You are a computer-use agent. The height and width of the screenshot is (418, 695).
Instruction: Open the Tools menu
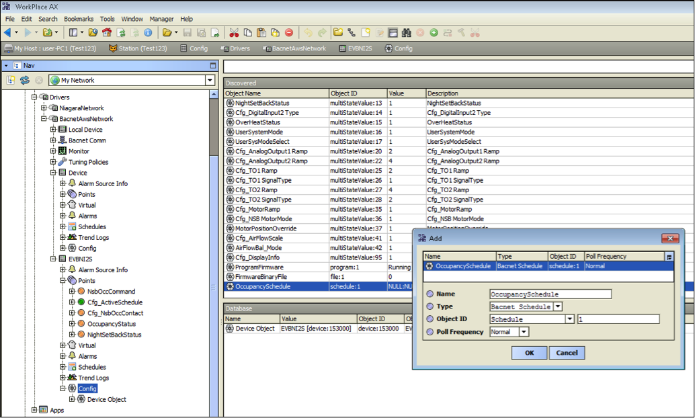(108, 19)
